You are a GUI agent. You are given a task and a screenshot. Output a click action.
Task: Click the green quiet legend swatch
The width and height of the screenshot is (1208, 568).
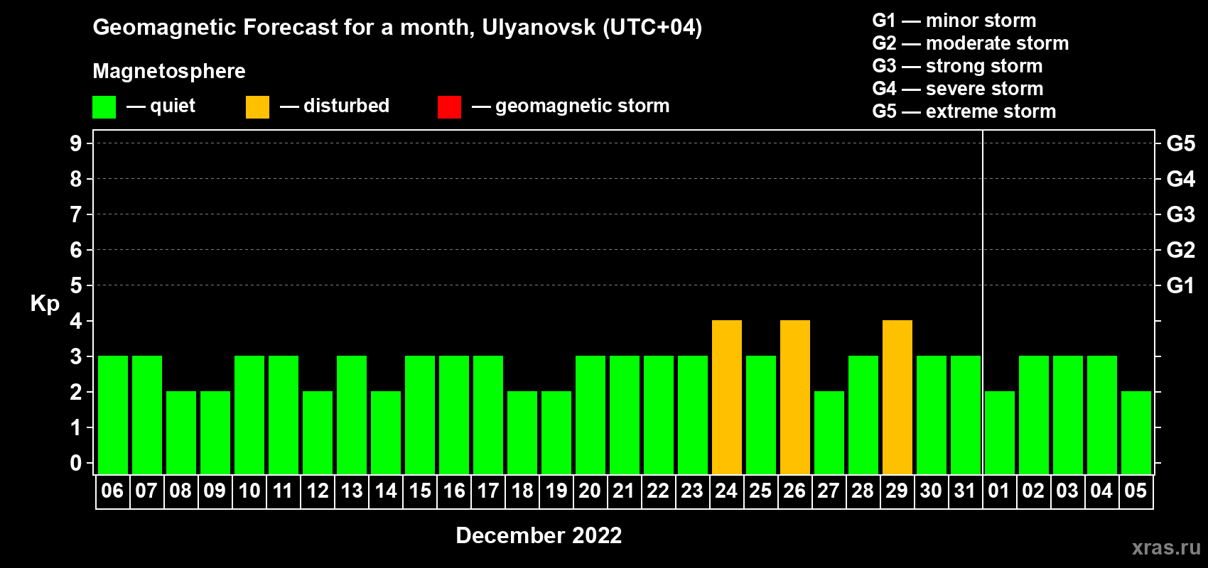[x=104, y=107]
